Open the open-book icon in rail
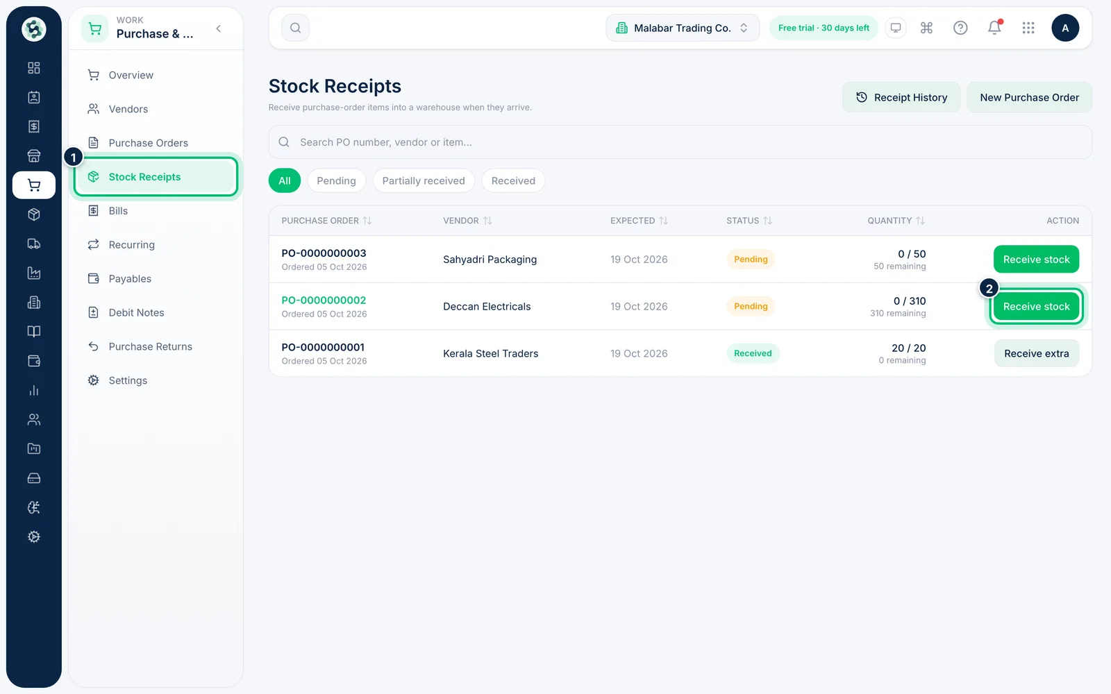 (33, 332)
